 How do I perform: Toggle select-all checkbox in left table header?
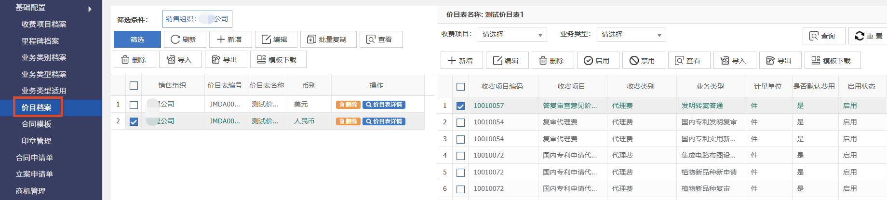coord(134,86)
